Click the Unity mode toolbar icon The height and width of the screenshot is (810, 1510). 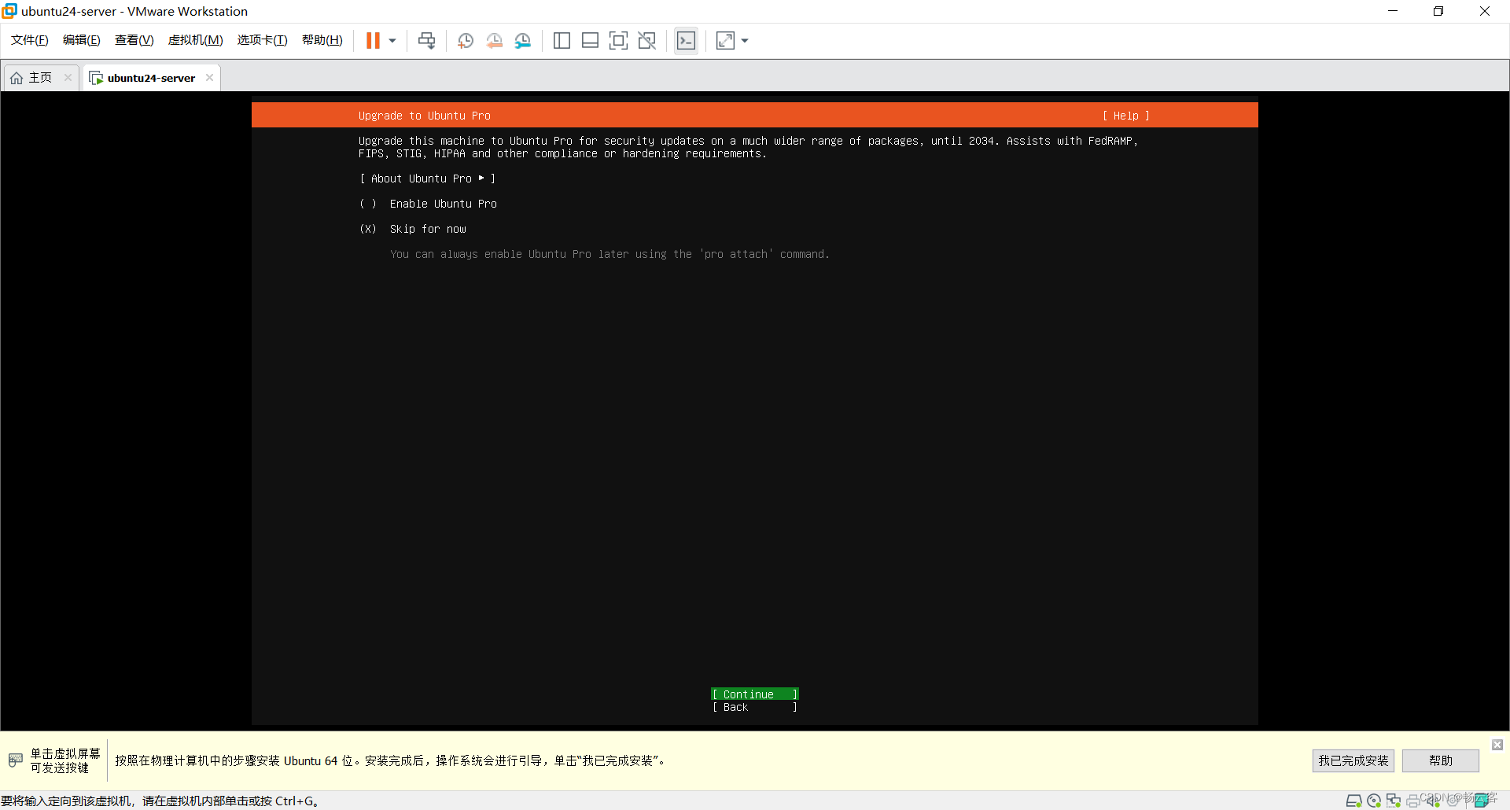[x=646, y=41]
